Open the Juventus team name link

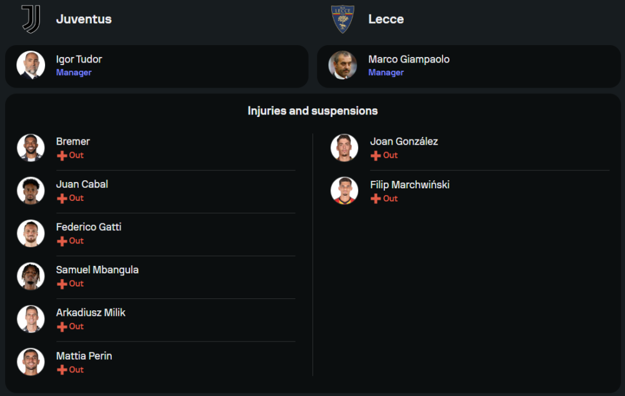point(84,19)
